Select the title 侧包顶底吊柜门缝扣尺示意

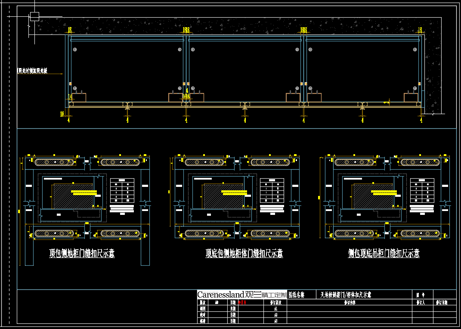[384, 253]
